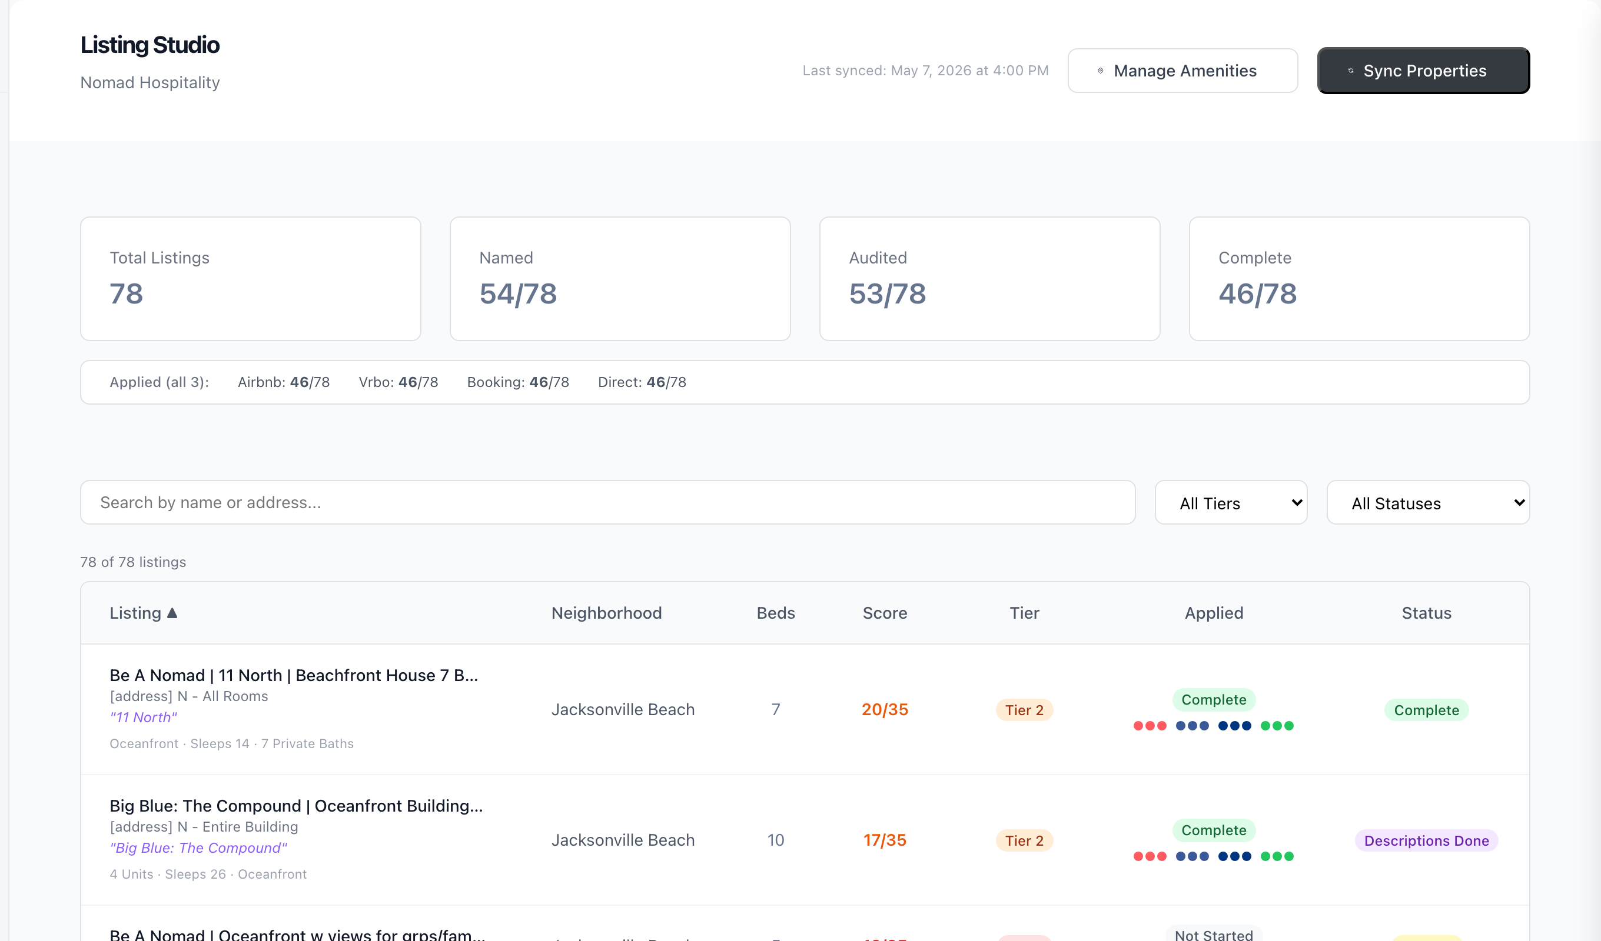Click the red dots group in 11 North row

pos(1150,726)
